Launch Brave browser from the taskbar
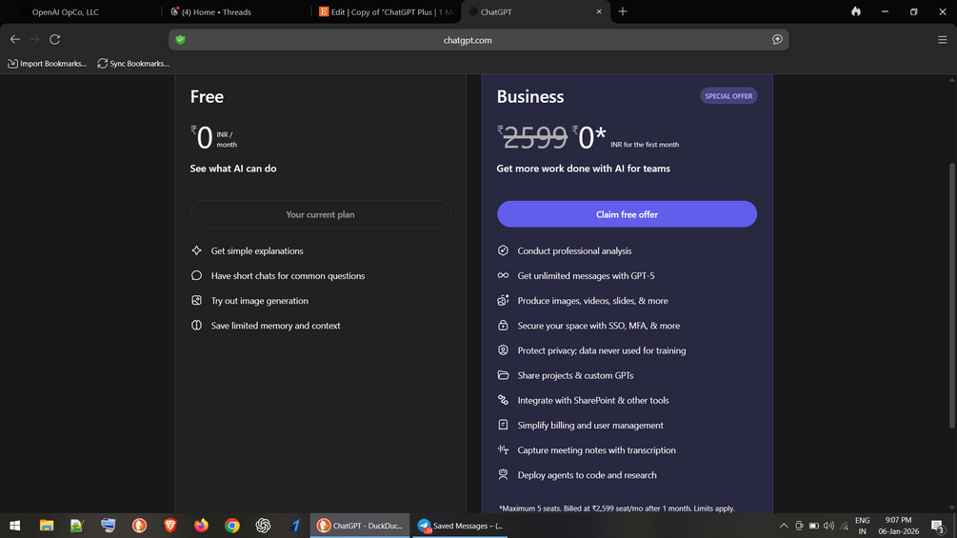 pos(170,526)
